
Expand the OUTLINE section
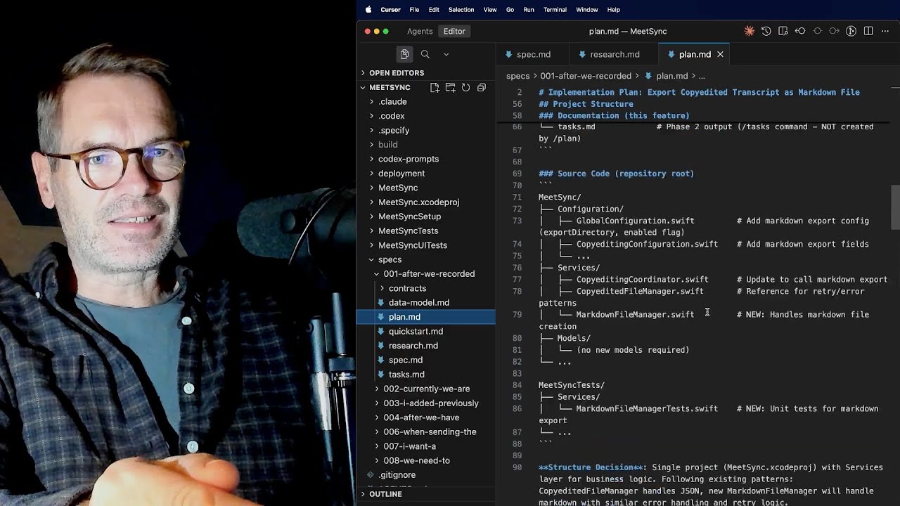point(425,494)
